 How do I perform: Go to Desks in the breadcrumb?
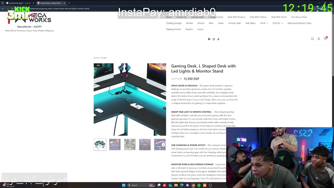coord(104,58)
